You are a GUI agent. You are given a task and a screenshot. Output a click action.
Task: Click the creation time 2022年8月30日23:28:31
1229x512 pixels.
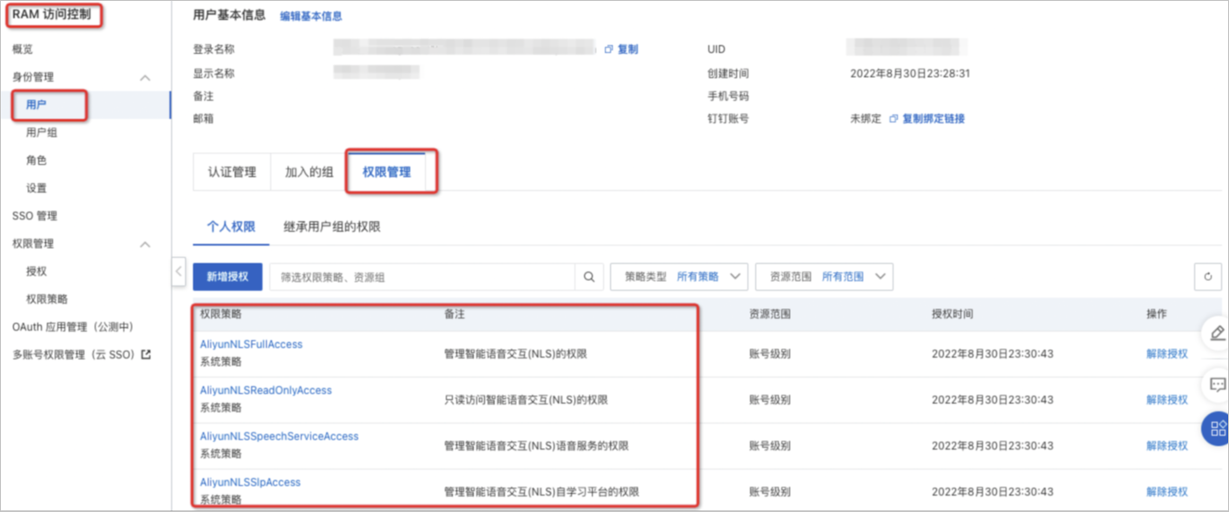point(910,74)
